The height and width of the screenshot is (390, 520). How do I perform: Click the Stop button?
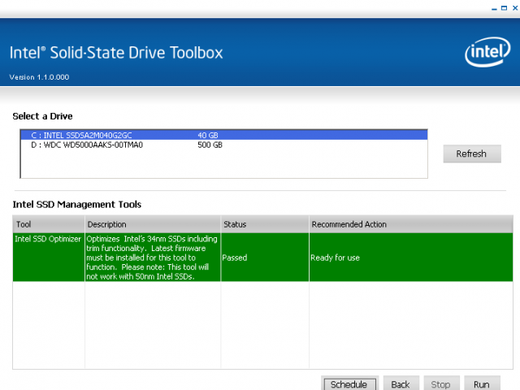pos(441,384)
